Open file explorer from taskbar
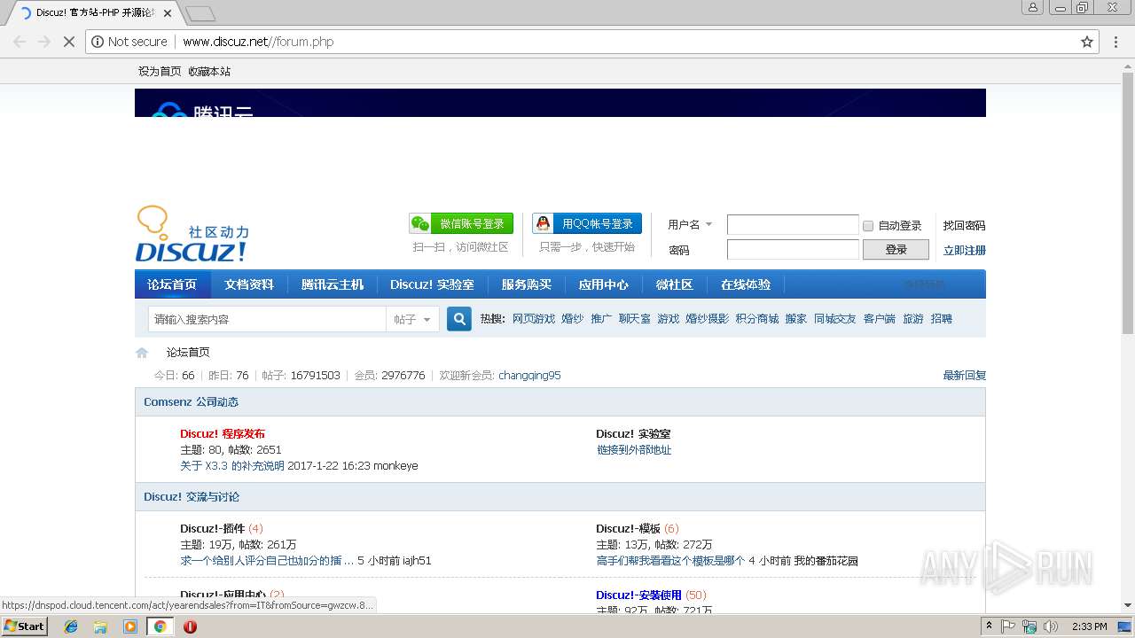This screenshot has height=638, width=1135. tap(100, 626)
